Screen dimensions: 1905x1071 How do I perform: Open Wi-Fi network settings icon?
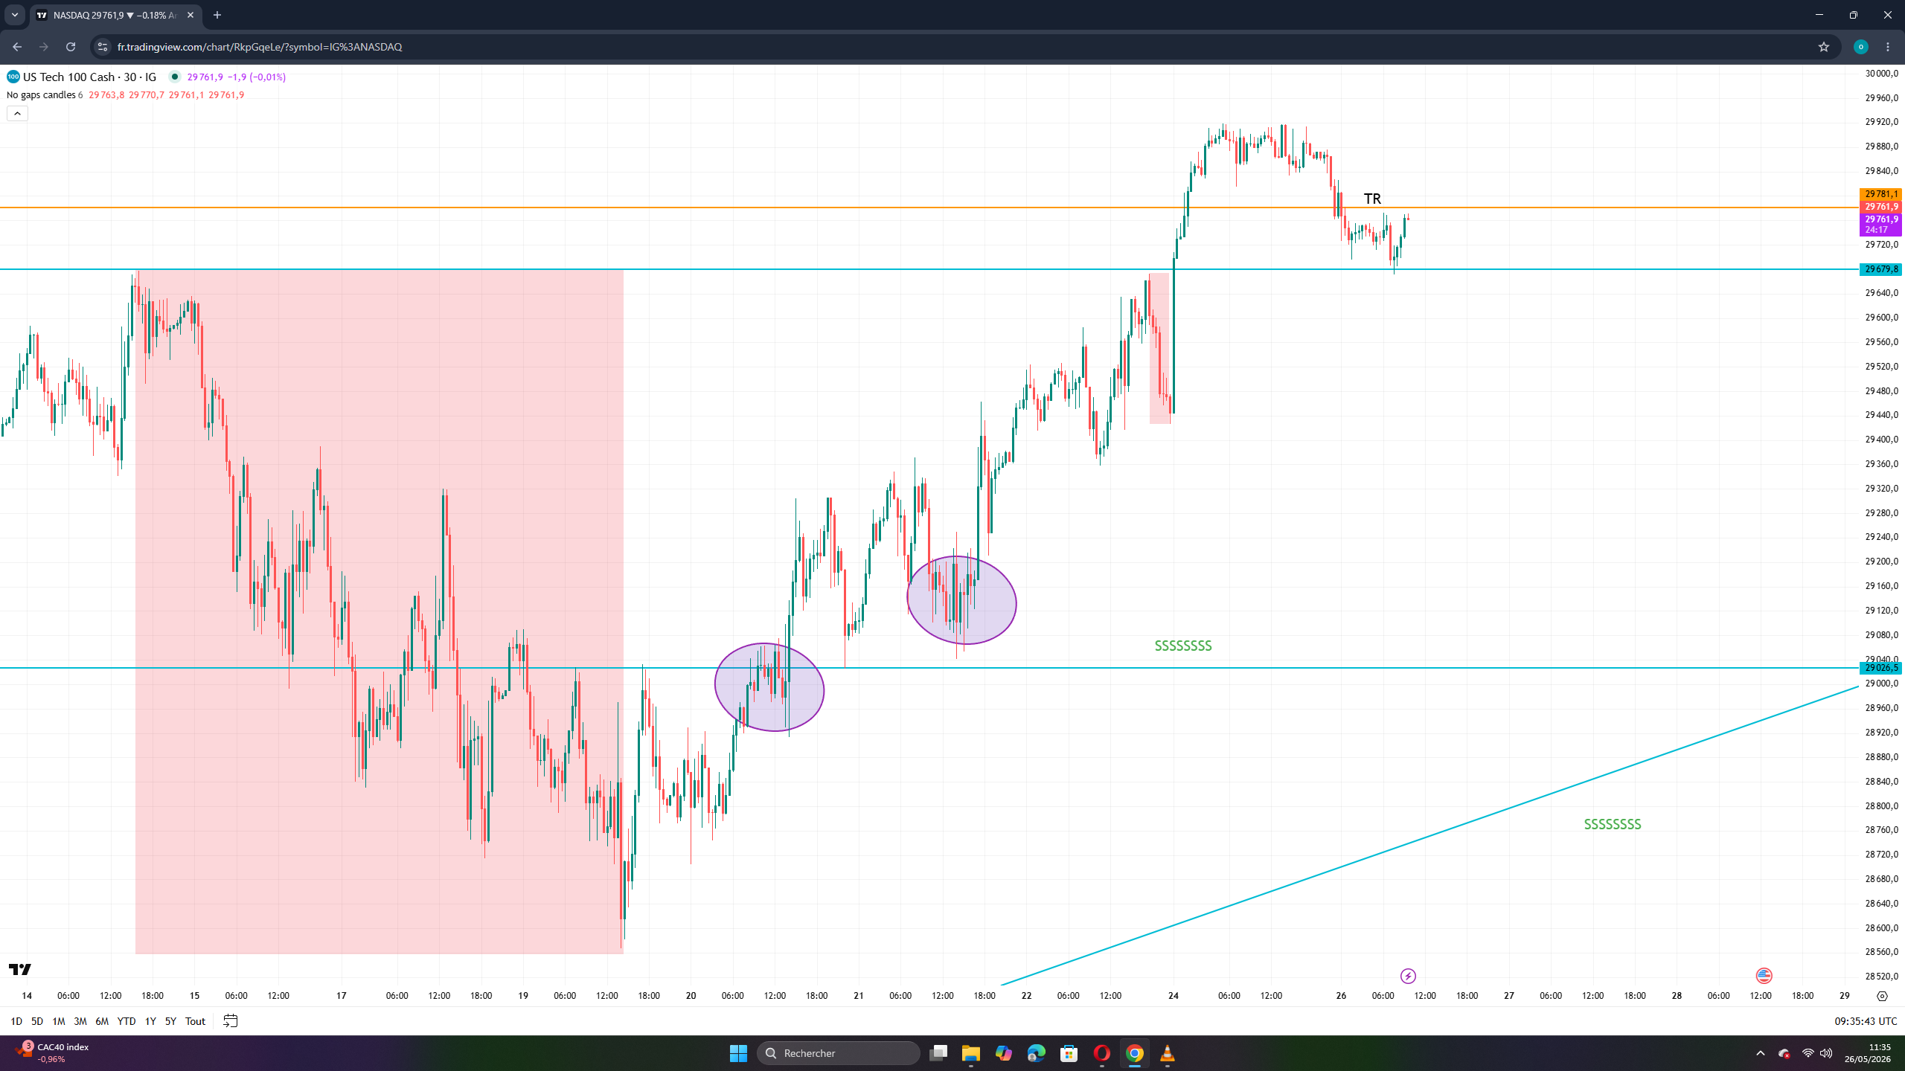pos(1808,1053)
